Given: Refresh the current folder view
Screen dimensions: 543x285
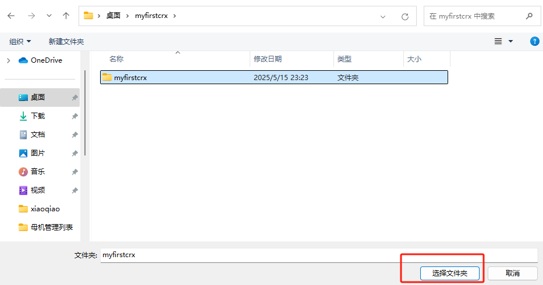Looking at the screenshot, I should tap(405, 16).
